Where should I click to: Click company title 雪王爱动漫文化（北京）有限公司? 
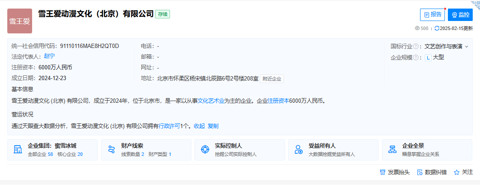[95, 14]
